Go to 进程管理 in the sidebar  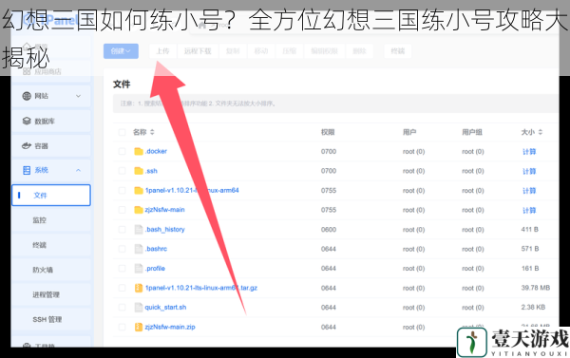[x=47, y=294]
